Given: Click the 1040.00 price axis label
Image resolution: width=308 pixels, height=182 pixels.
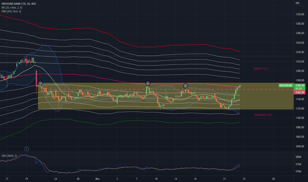Looking at the screenshot, I should (x=300, y=146).
